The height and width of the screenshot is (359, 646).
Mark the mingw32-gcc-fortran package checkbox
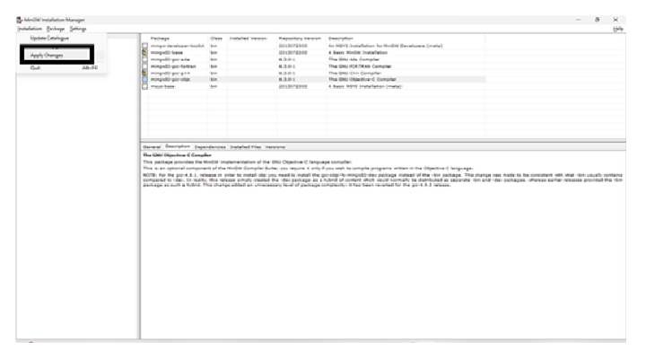145,66
